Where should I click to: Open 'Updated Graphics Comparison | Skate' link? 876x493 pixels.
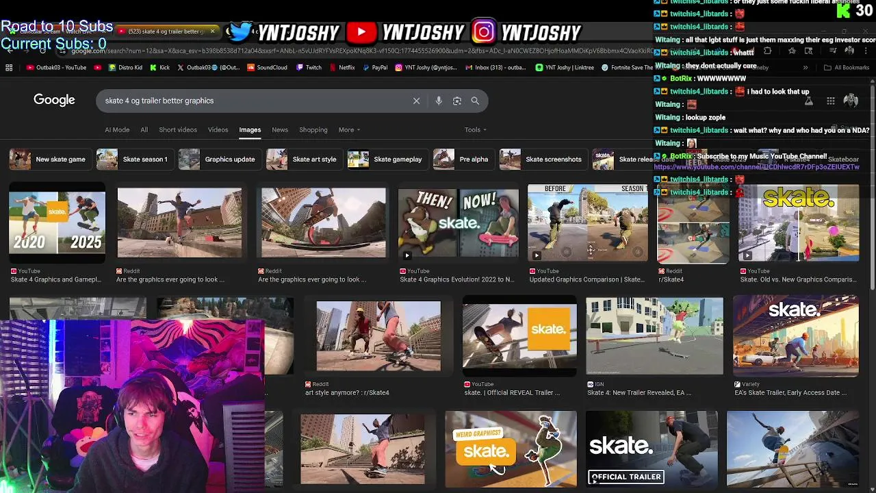(x=587, y=279)
